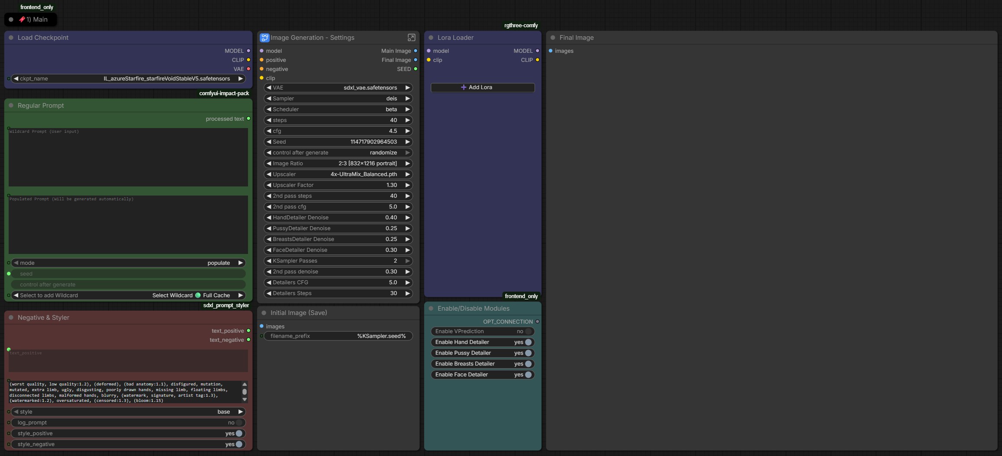
Task: Collapse the Regular Prompt node via its dot
Action: pos(11,106)
